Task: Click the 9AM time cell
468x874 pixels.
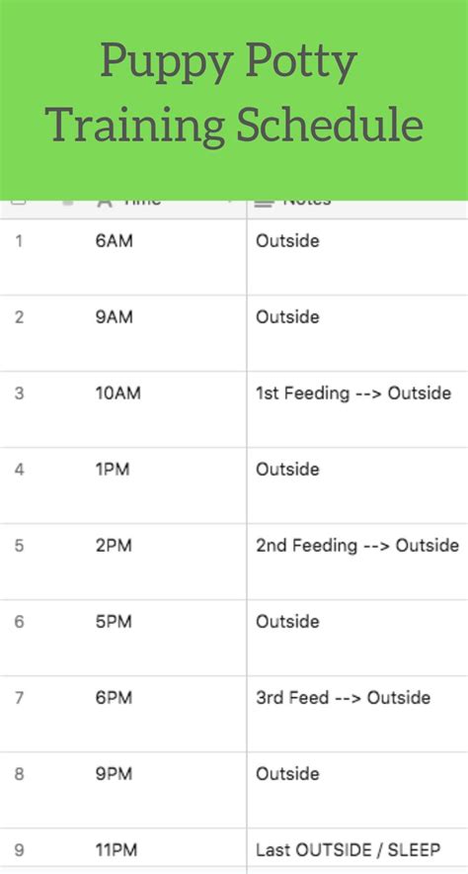Action: point(168,333)
